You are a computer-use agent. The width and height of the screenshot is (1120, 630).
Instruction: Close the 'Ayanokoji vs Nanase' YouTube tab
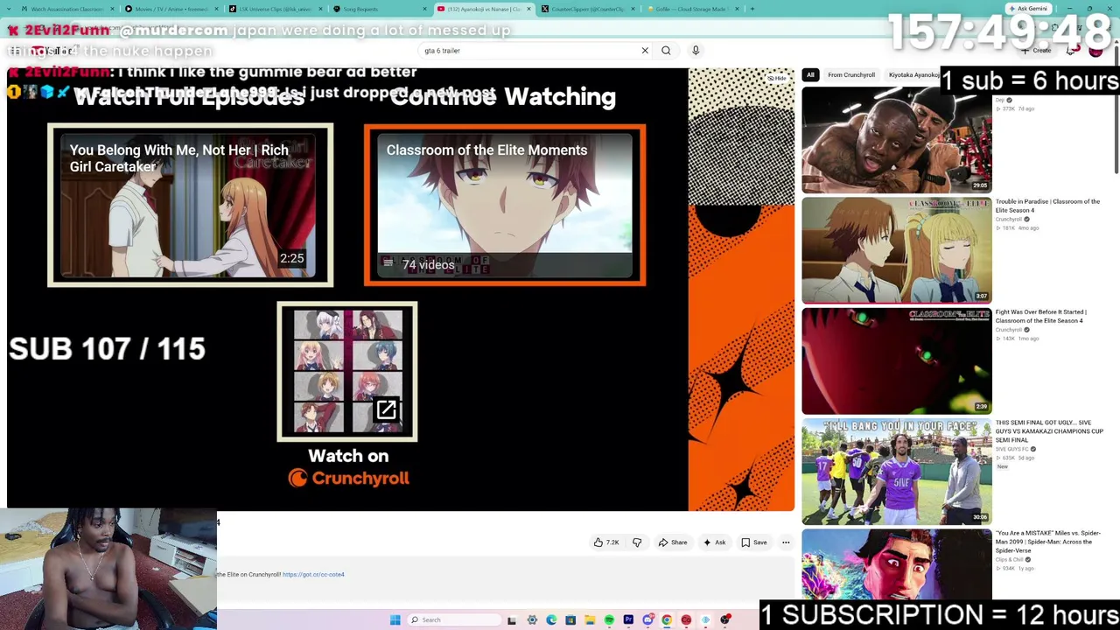528,9
